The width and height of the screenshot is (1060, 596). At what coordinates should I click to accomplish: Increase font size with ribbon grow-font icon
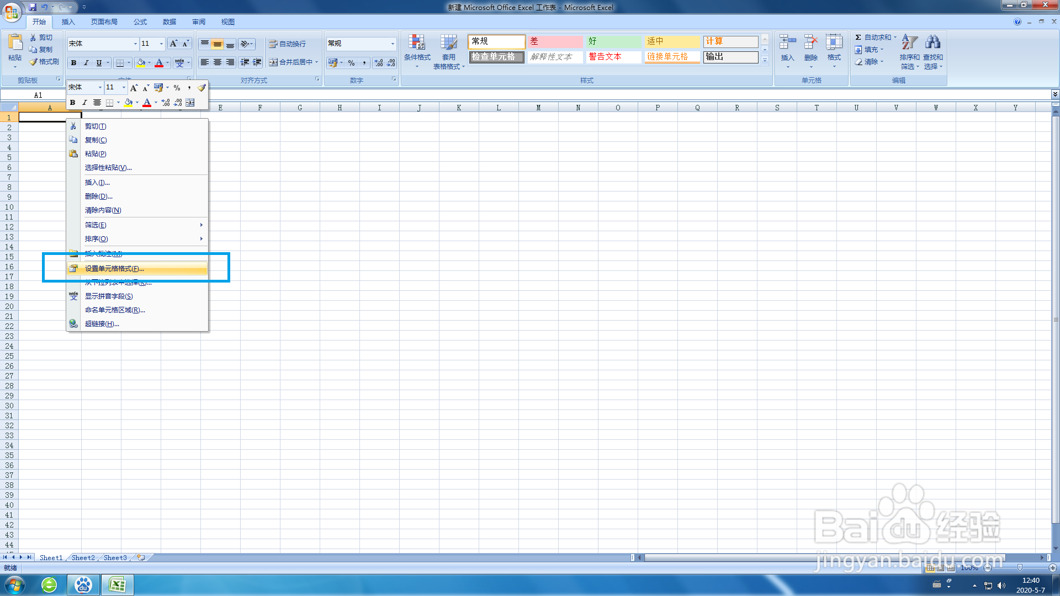(x=173, y=44)
